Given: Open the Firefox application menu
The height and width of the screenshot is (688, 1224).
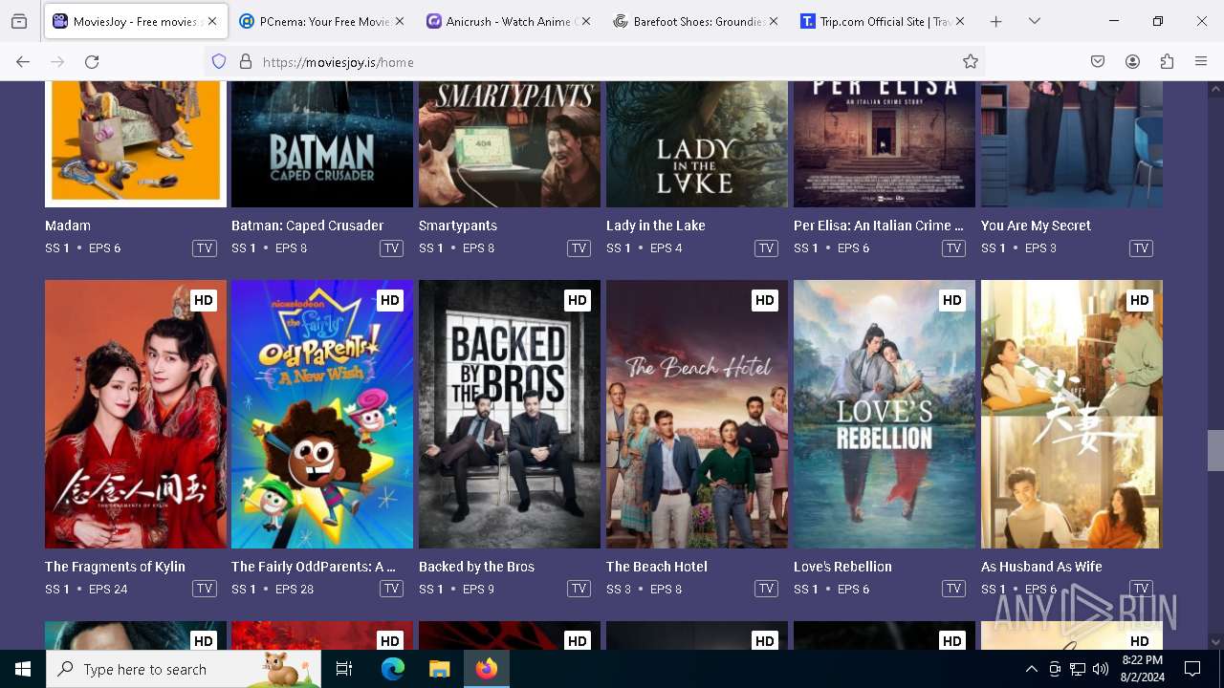Looking at the screenshot, I should (1201, 61).
